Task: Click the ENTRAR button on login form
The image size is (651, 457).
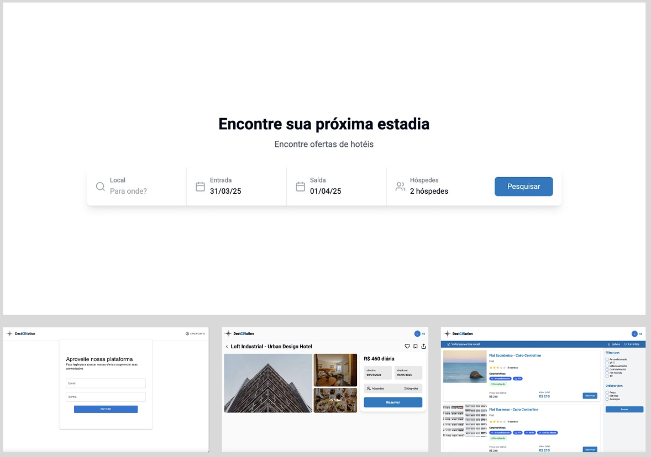Action: (x=106, y=409)
